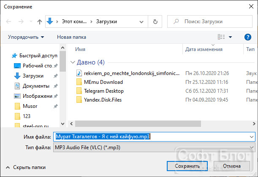Click Новая папка in the toolbar
258x177 pixels.
click(x=71, y=37)
